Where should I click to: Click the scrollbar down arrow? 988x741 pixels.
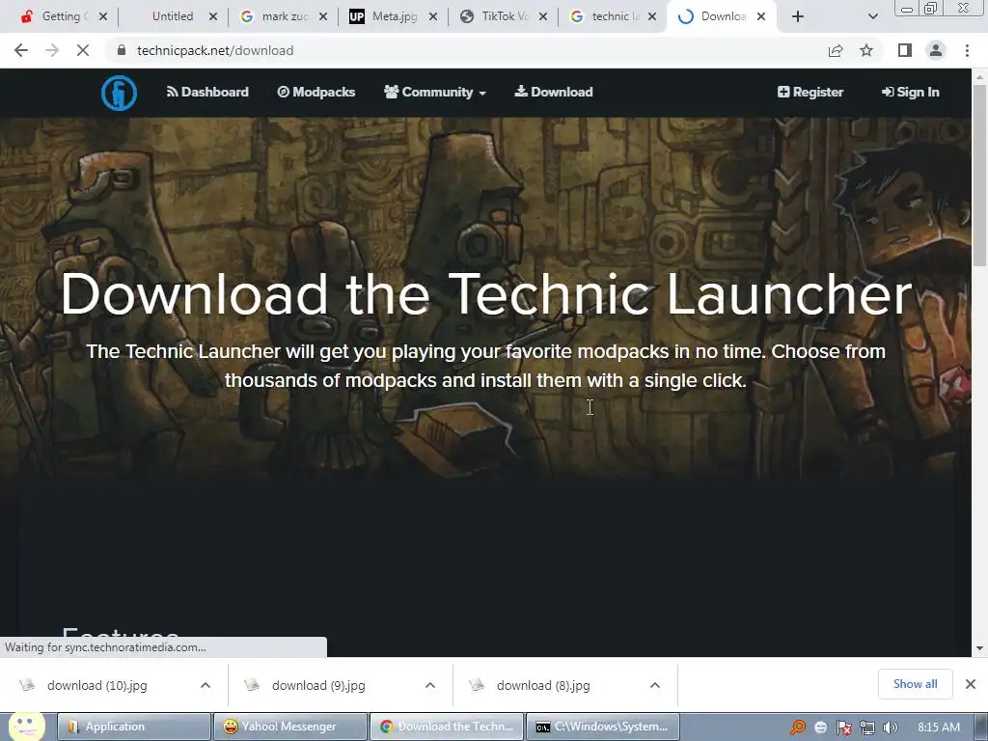coord(979,647)
